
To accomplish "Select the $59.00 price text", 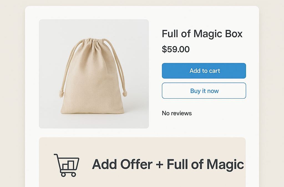I will click(176, 49).
